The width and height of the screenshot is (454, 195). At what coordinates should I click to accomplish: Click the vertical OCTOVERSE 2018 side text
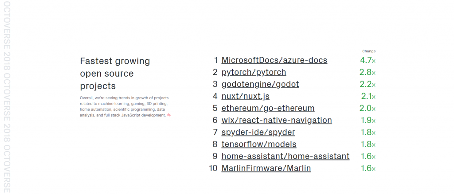click(x=7, y=97)
